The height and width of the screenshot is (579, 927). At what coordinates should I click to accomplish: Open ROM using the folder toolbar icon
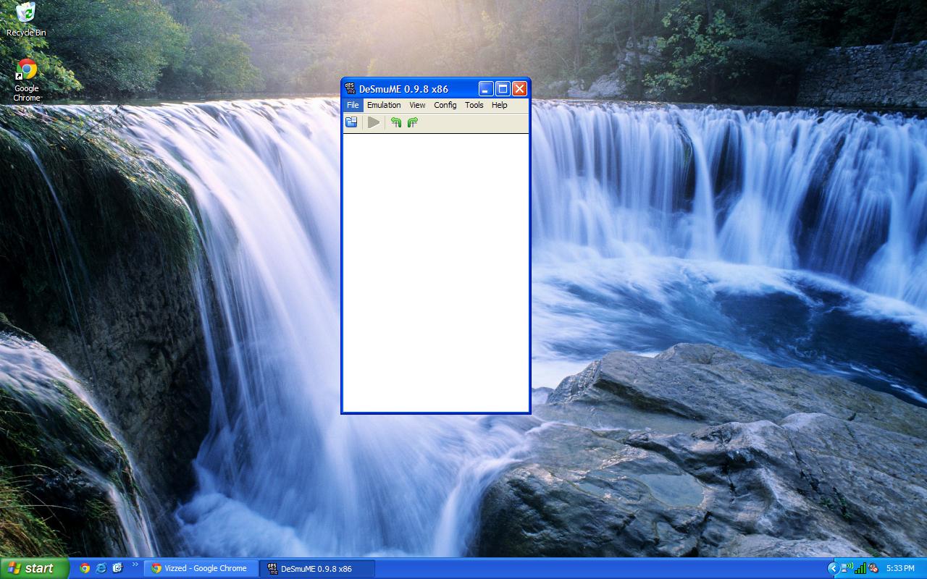click(x=351, y=122)
